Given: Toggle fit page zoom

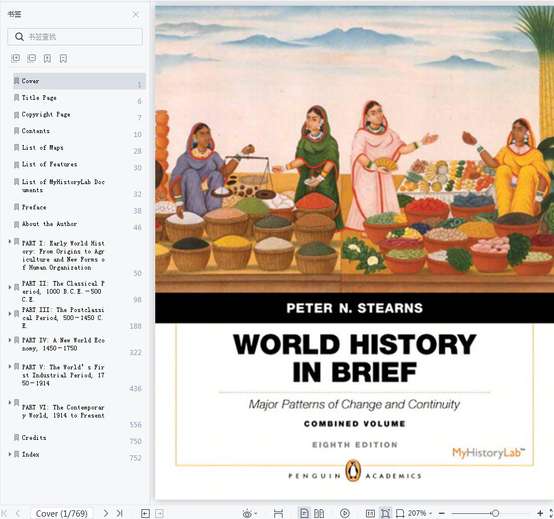Looking at the screenshot, I should point(386,513).
